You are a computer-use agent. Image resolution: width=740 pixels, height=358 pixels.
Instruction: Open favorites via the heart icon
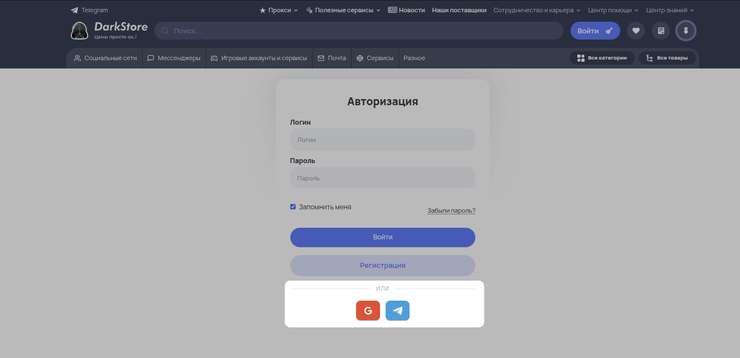click(x=635, y=31)
